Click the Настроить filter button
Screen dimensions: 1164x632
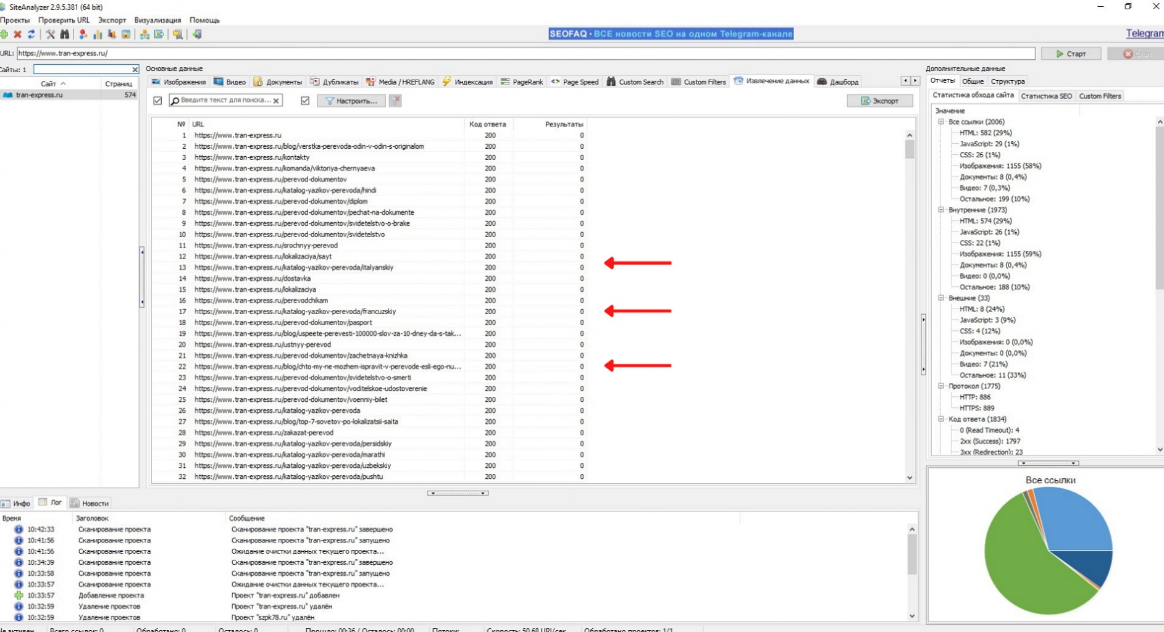tap(351, 101)
